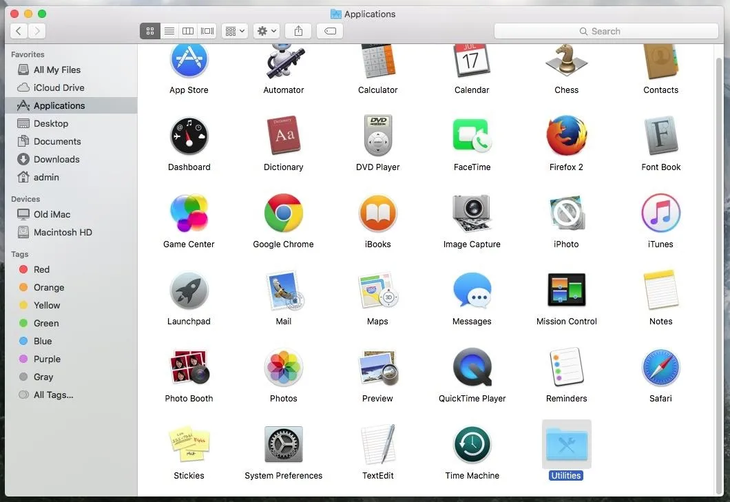Open the item arrangement dropdown

pos(235,31)
